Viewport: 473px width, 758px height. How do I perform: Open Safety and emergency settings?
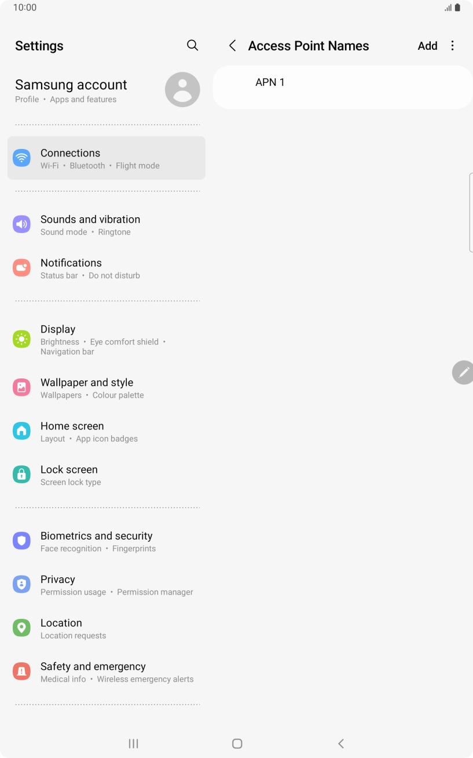pyautogui.click(x=107, y=672)
